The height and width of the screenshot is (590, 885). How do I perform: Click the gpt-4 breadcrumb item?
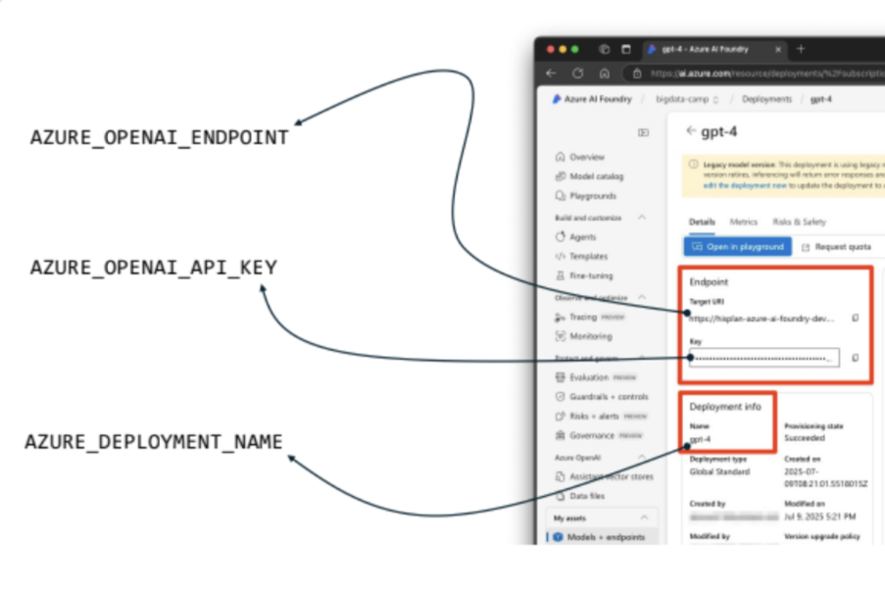[x=820, y=99]
